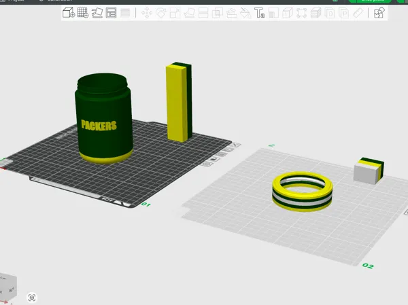The image size is (408, 305).
Task: Open the variable layer height tool
Action: [125, 13]
